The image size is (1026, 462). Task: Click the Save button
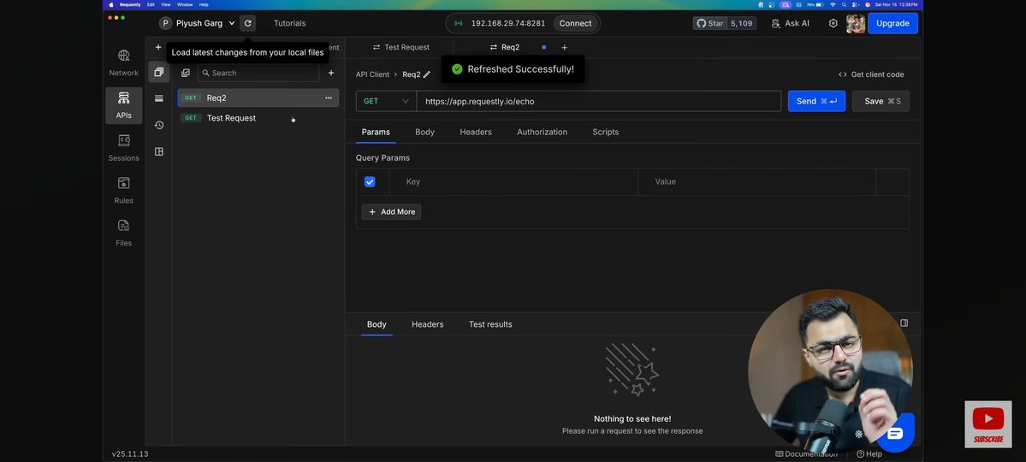click(x=881, y=101)
